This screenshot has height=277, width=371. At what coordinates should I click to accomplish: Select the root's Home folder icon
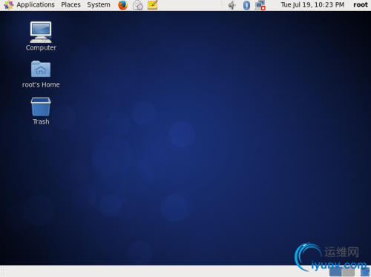(41, 74)
